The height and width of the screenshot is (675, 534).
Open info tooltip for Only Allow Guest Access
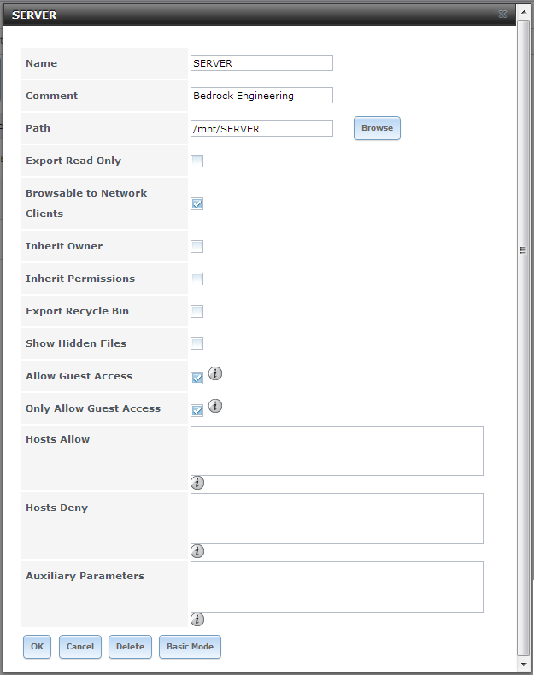click(x=215, y=406)
